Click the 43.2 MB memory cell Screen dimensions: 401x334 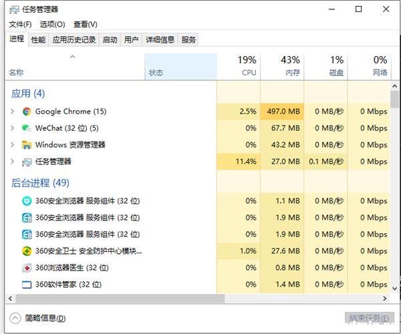(x=282, y=145)
